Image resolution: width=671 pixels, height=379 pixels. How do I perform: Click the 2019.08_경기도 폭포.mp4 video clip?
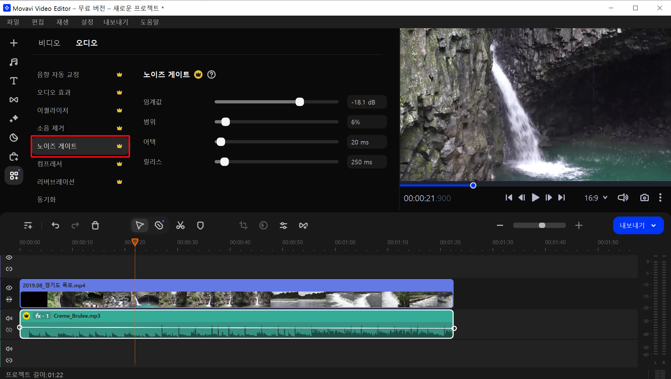click(236, 294)
